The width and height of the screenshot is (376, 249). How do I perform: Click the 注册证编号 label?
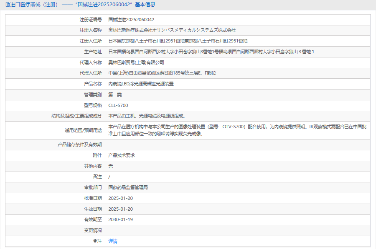click(x=91, y=20)
